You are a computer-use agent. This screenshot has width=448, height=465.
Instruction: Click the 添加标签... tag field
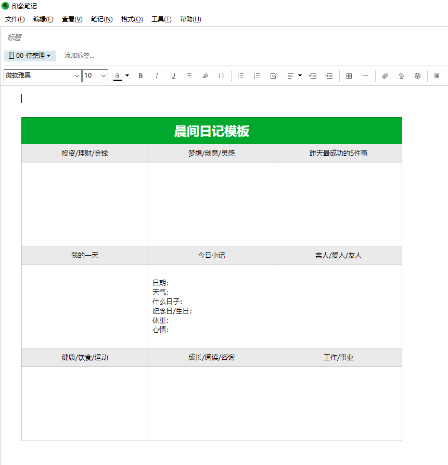click(79, 56)
